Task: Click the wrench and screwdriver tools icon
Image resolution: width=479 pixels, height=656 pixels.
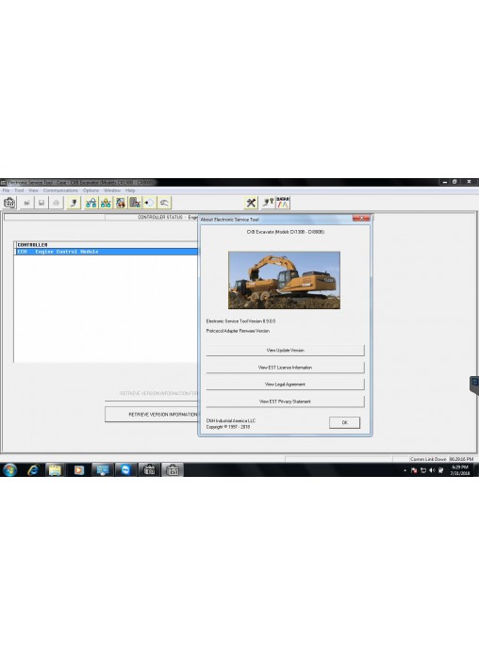Action: click(x=251, y=203)
